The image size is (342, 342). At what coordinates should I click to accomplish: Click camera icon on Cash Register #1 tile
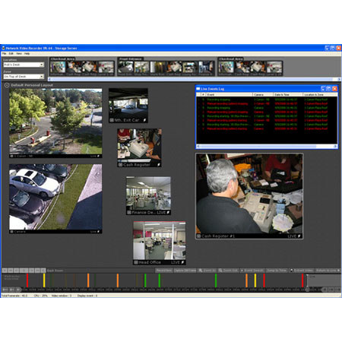[x=199, y=236]
